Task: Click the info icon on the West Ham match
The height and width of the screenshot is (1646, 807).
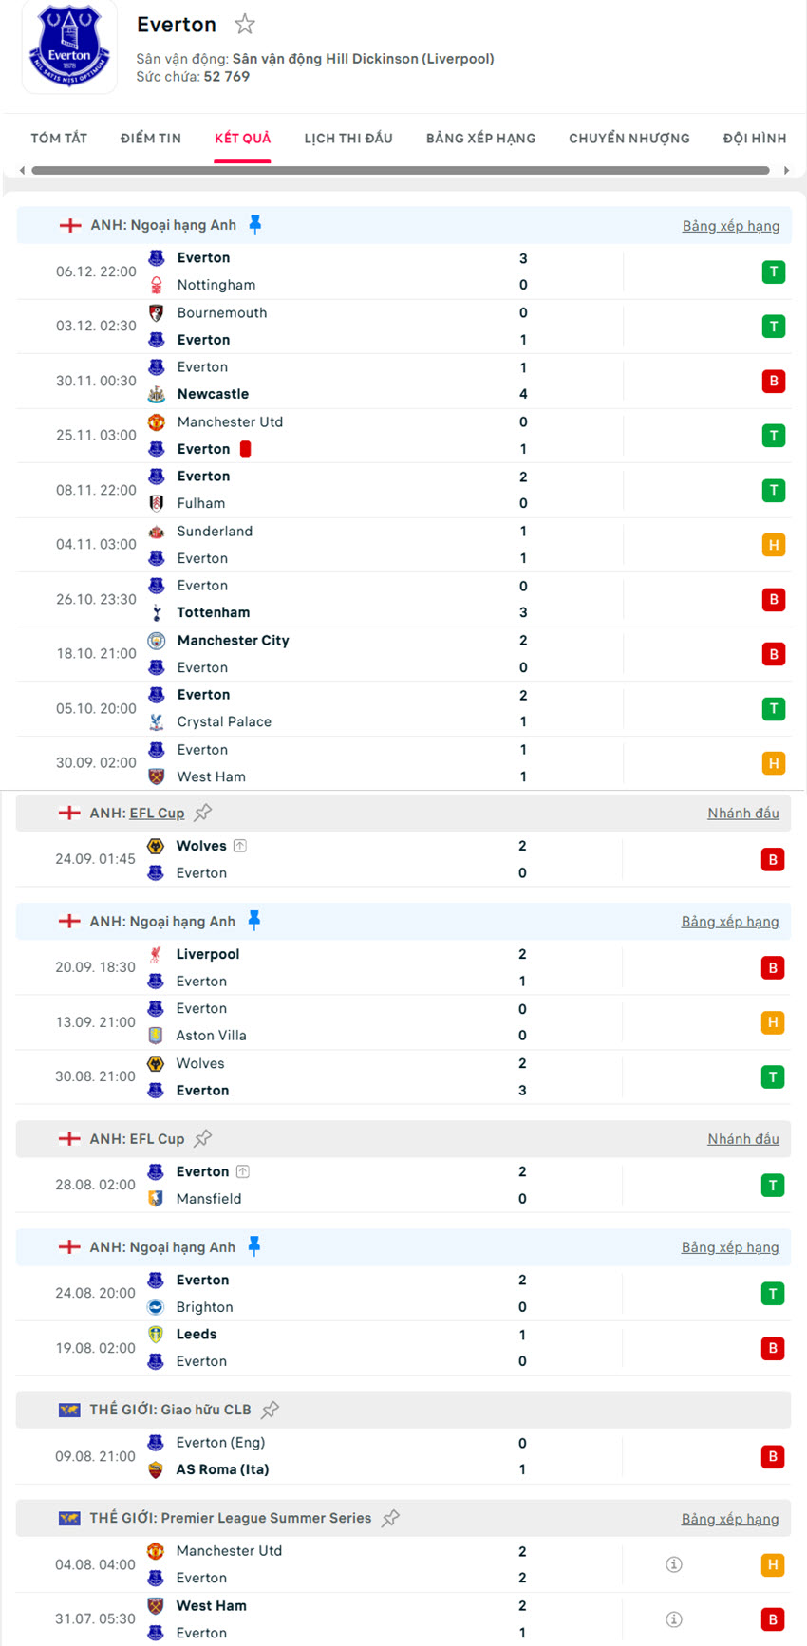Action: pyautogui.click(x=674, y=1618)
